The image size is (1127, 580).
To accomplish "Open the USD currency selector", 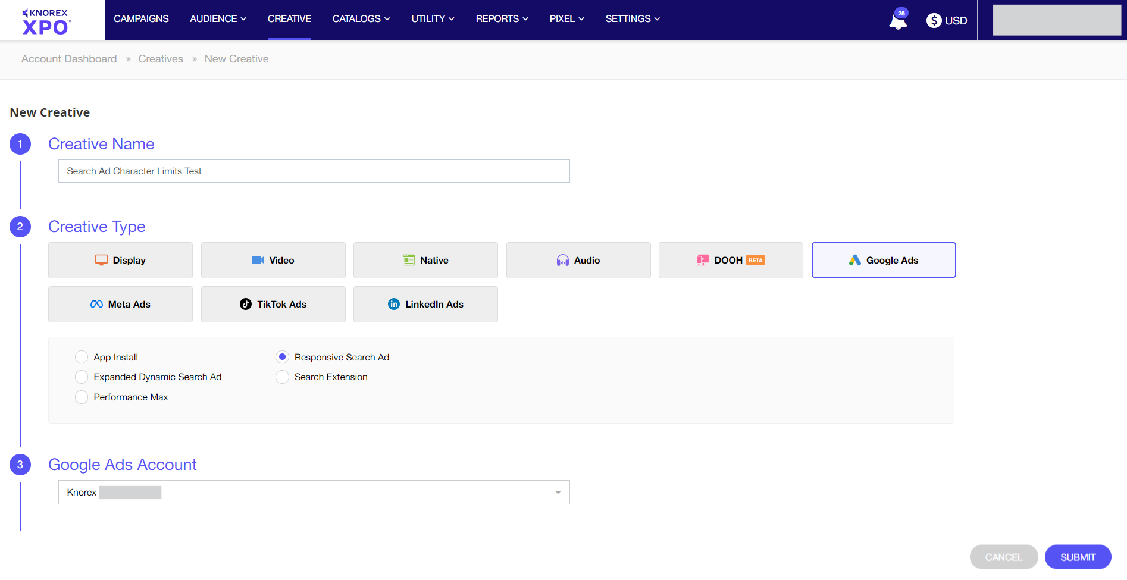I will click(946, 20).
